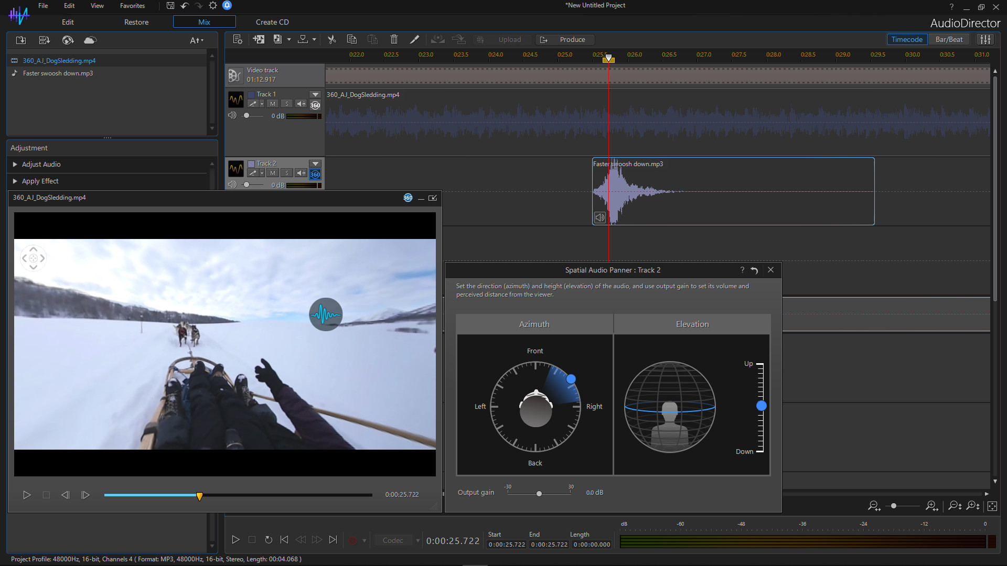Click the download from cloud icon
Screen dimensions: 1007x566
[x=90, y=40]
